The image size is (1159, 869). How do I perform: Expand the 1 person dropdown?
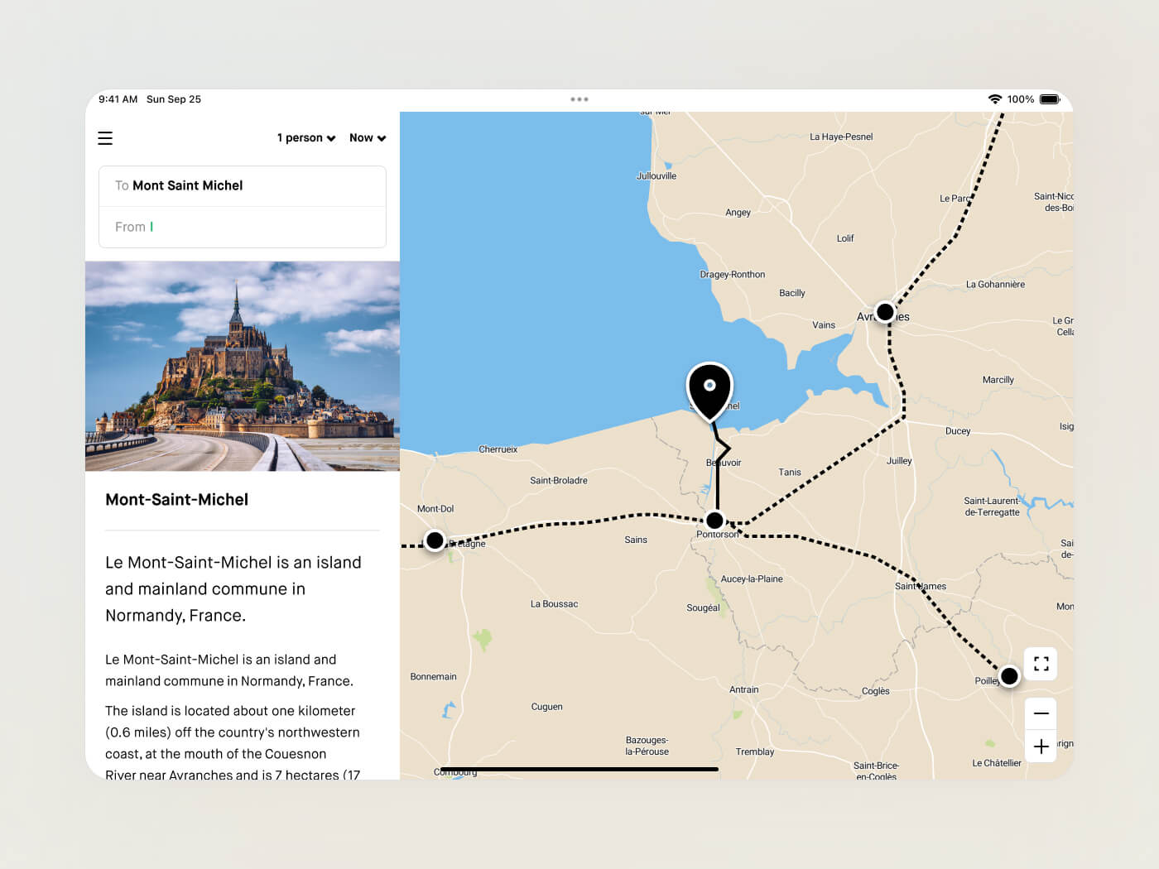[x=306, y=138]
